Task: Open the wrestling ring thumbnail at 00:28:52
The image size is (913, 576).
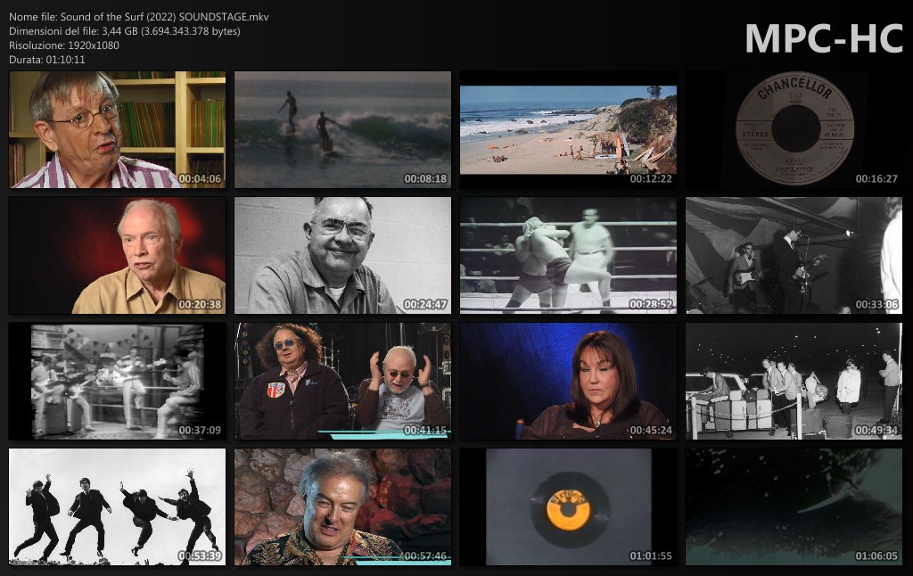Action: pos(568,256)
